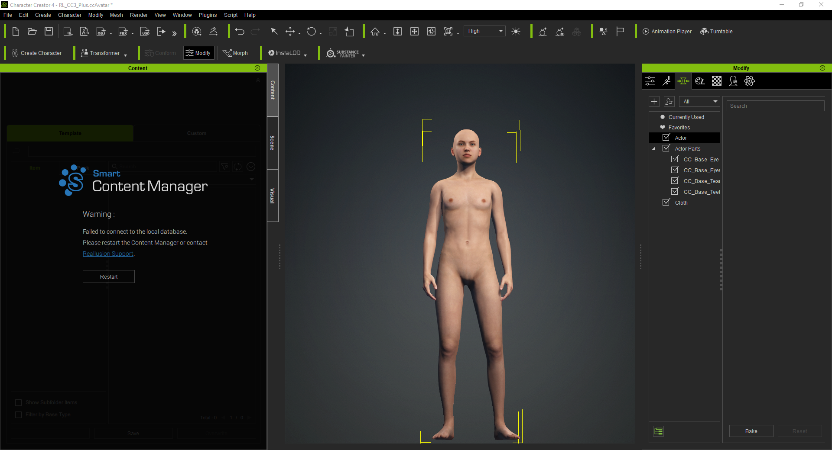Open the High quality dropdown

click(x=485, y=31)
